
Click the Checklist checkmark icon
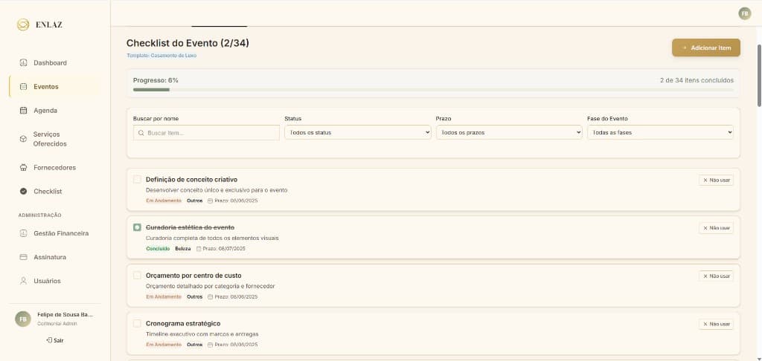23,191
